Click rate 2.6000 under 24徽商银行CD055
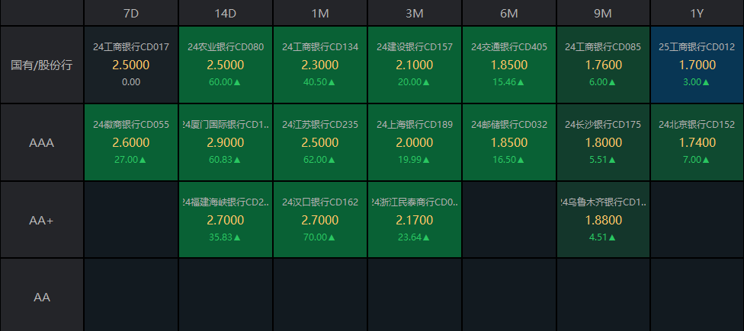The image size is (744, 331). (131, 142)
